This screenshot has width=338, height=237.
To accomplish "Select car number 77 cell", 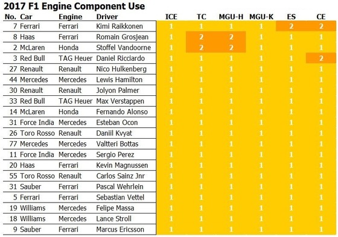I will click(x=13, y=144).
